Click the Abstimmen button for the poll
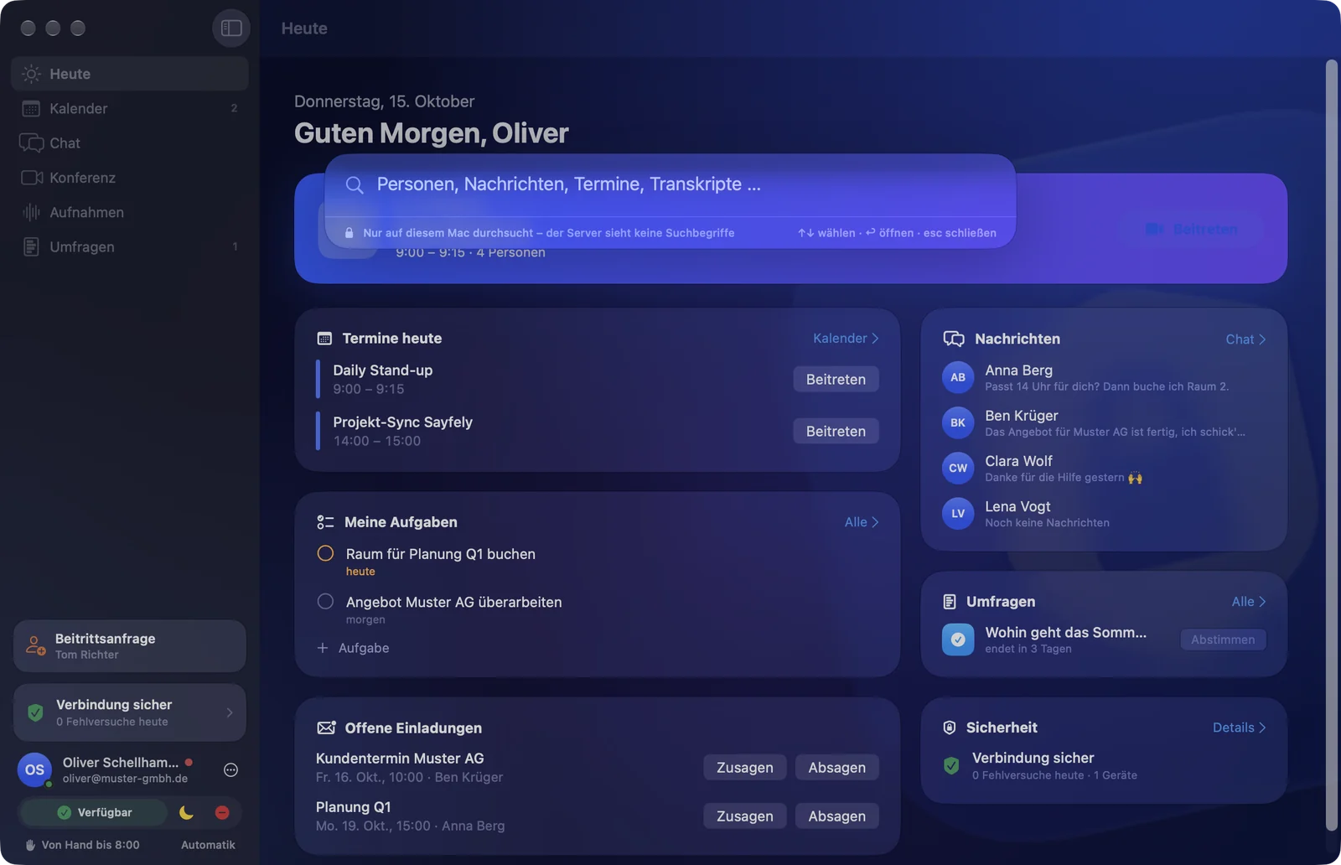Viewport: 1341px width, 865px height. [x=1223, y=640]
